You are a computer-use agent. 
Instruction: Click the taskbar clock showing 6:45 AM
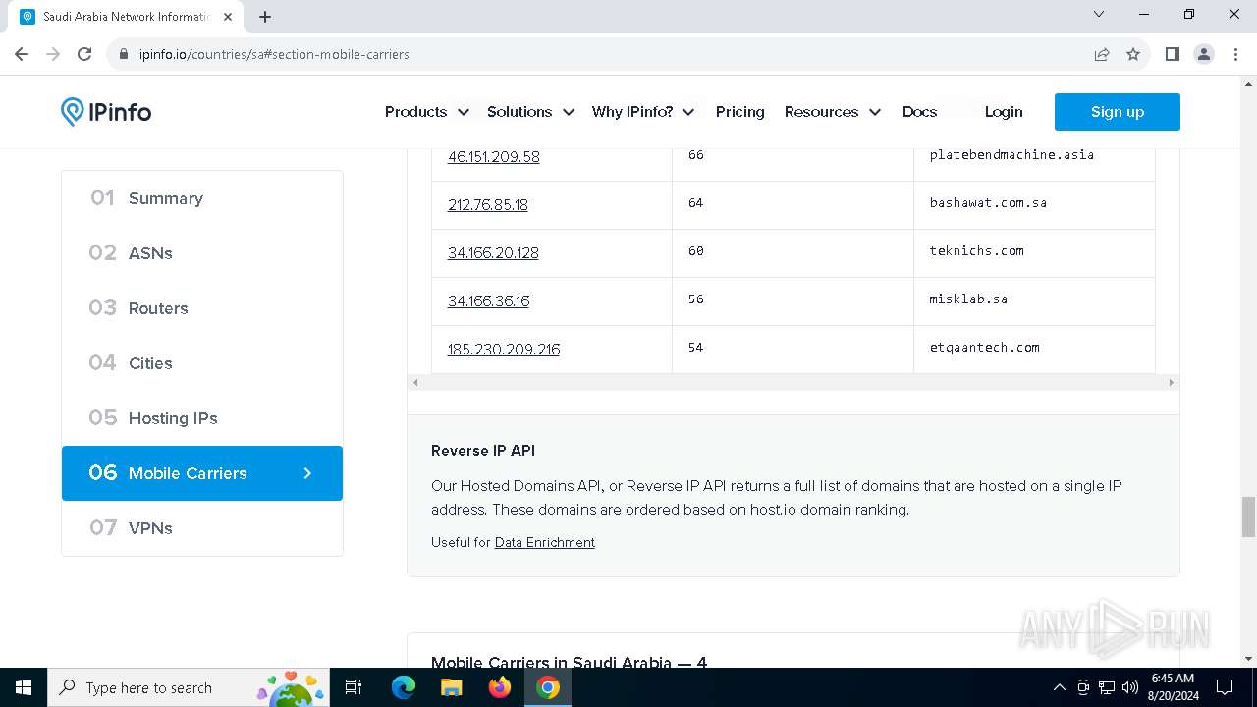(1173, 687)
